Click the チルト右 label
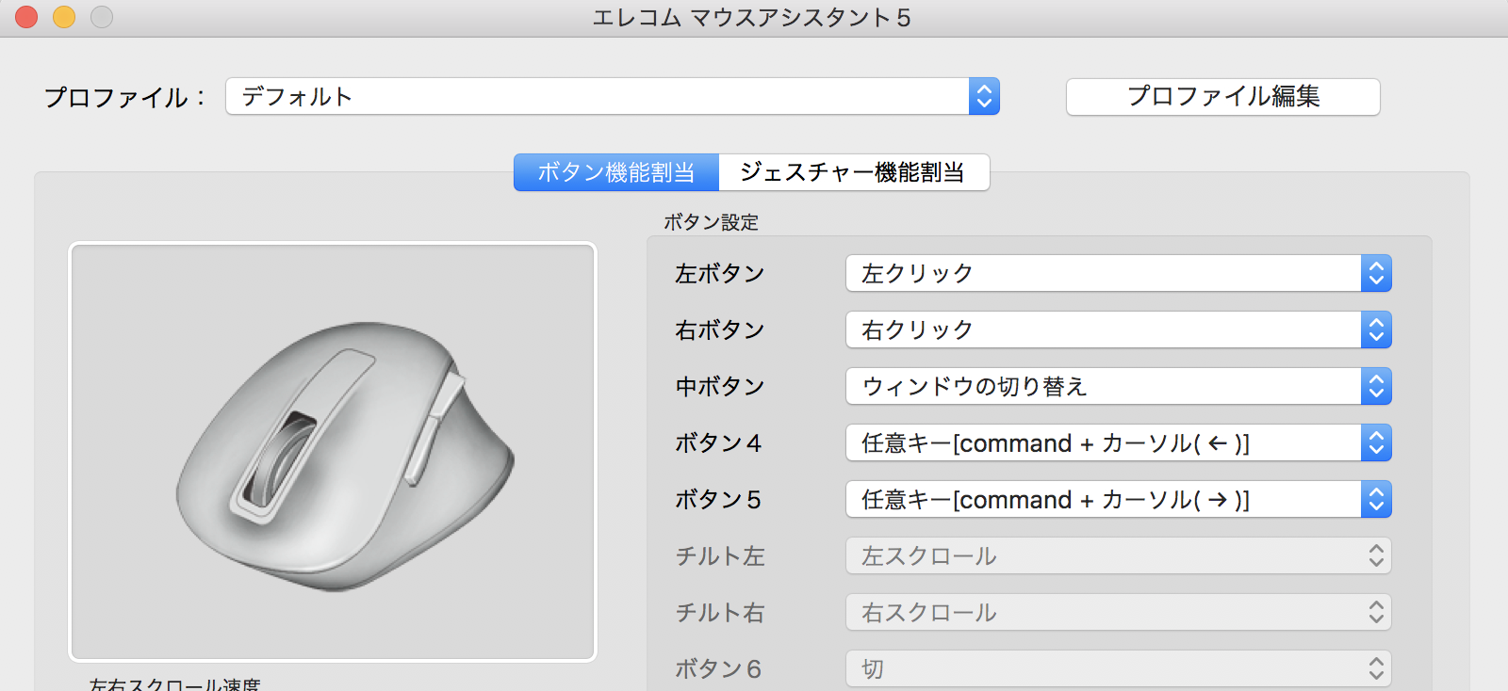Viewport: 1508px width, 691px height. 720,612
